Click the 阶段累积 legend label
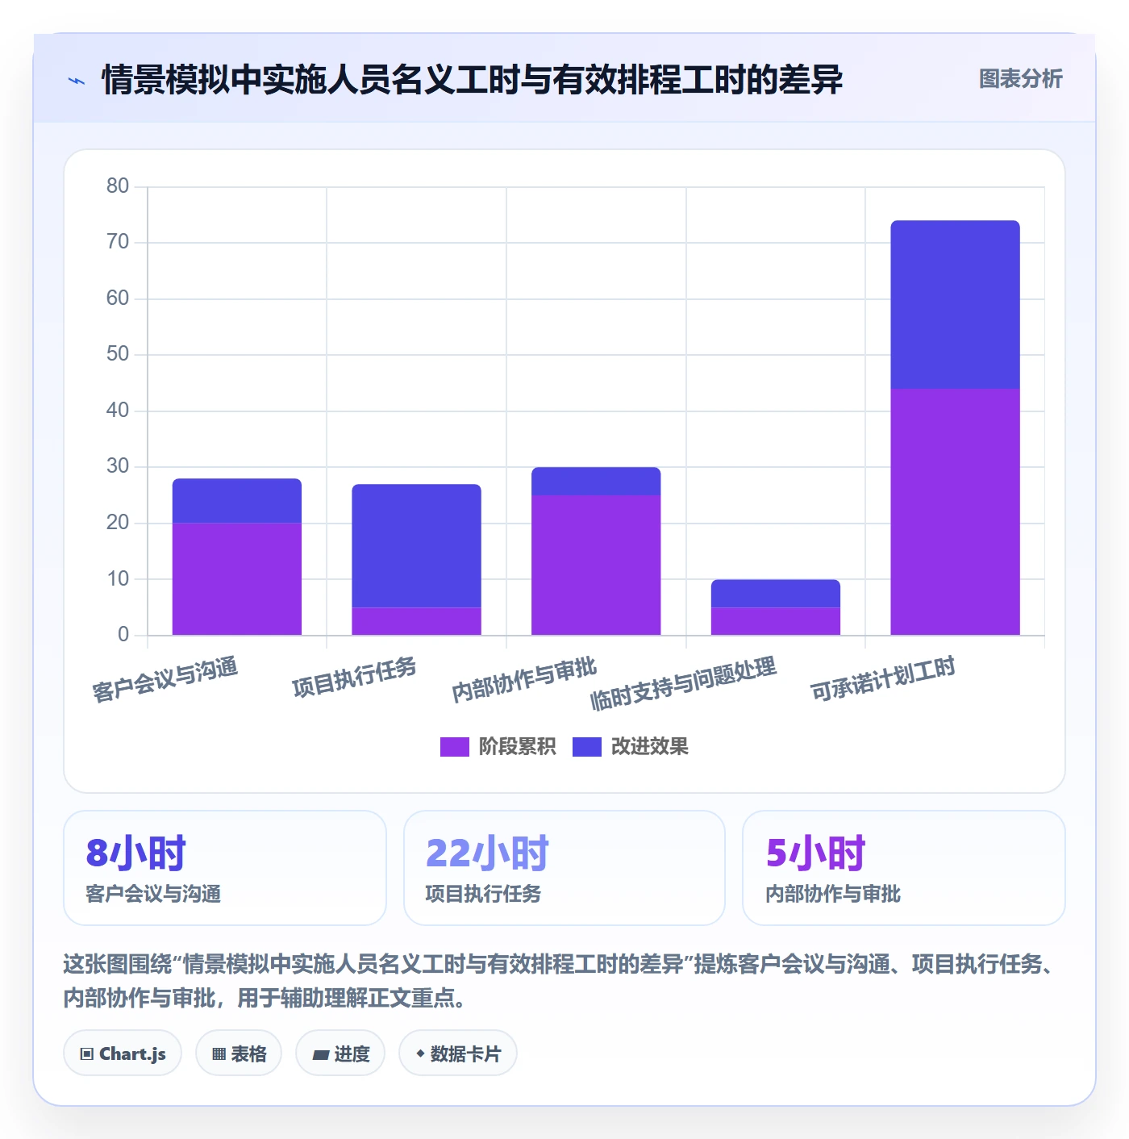1129x1139 pixels. coord(517,747)
